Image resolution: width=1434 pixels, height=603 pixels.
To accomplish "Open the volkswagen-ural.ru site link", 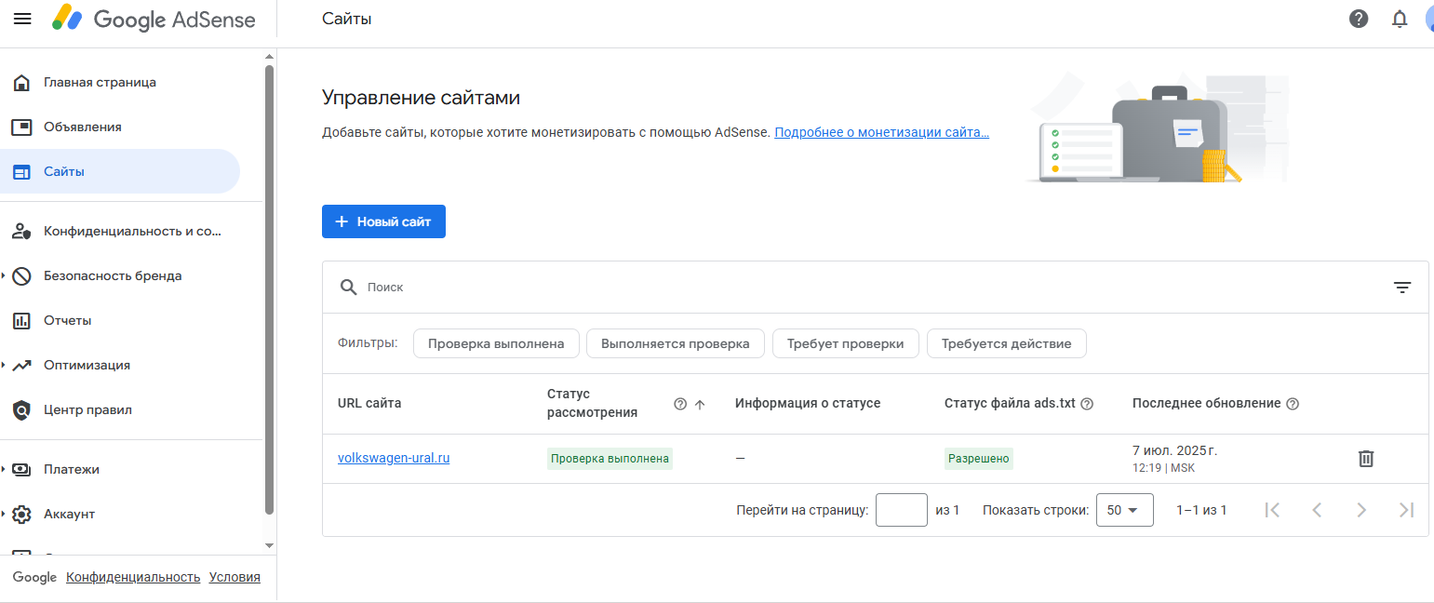I will [394, 458].
